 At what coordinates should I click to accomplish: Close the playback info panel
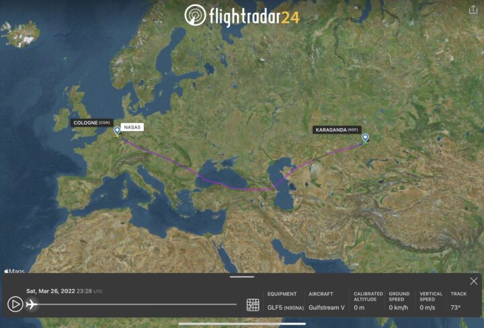pos(473,281)
